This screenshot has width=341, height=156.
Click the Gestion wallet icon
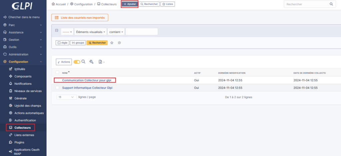tap(5, 40)
